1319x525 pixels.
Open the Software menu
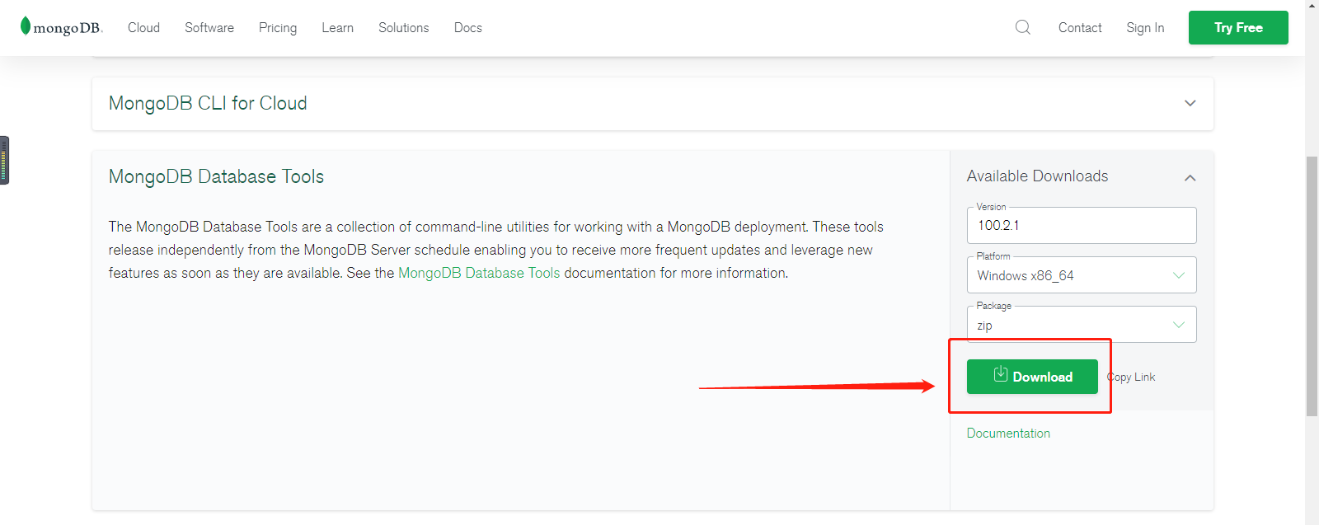209,27
